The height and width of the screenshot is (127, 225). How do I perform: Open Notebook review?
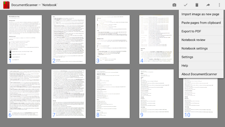(201, 40)
